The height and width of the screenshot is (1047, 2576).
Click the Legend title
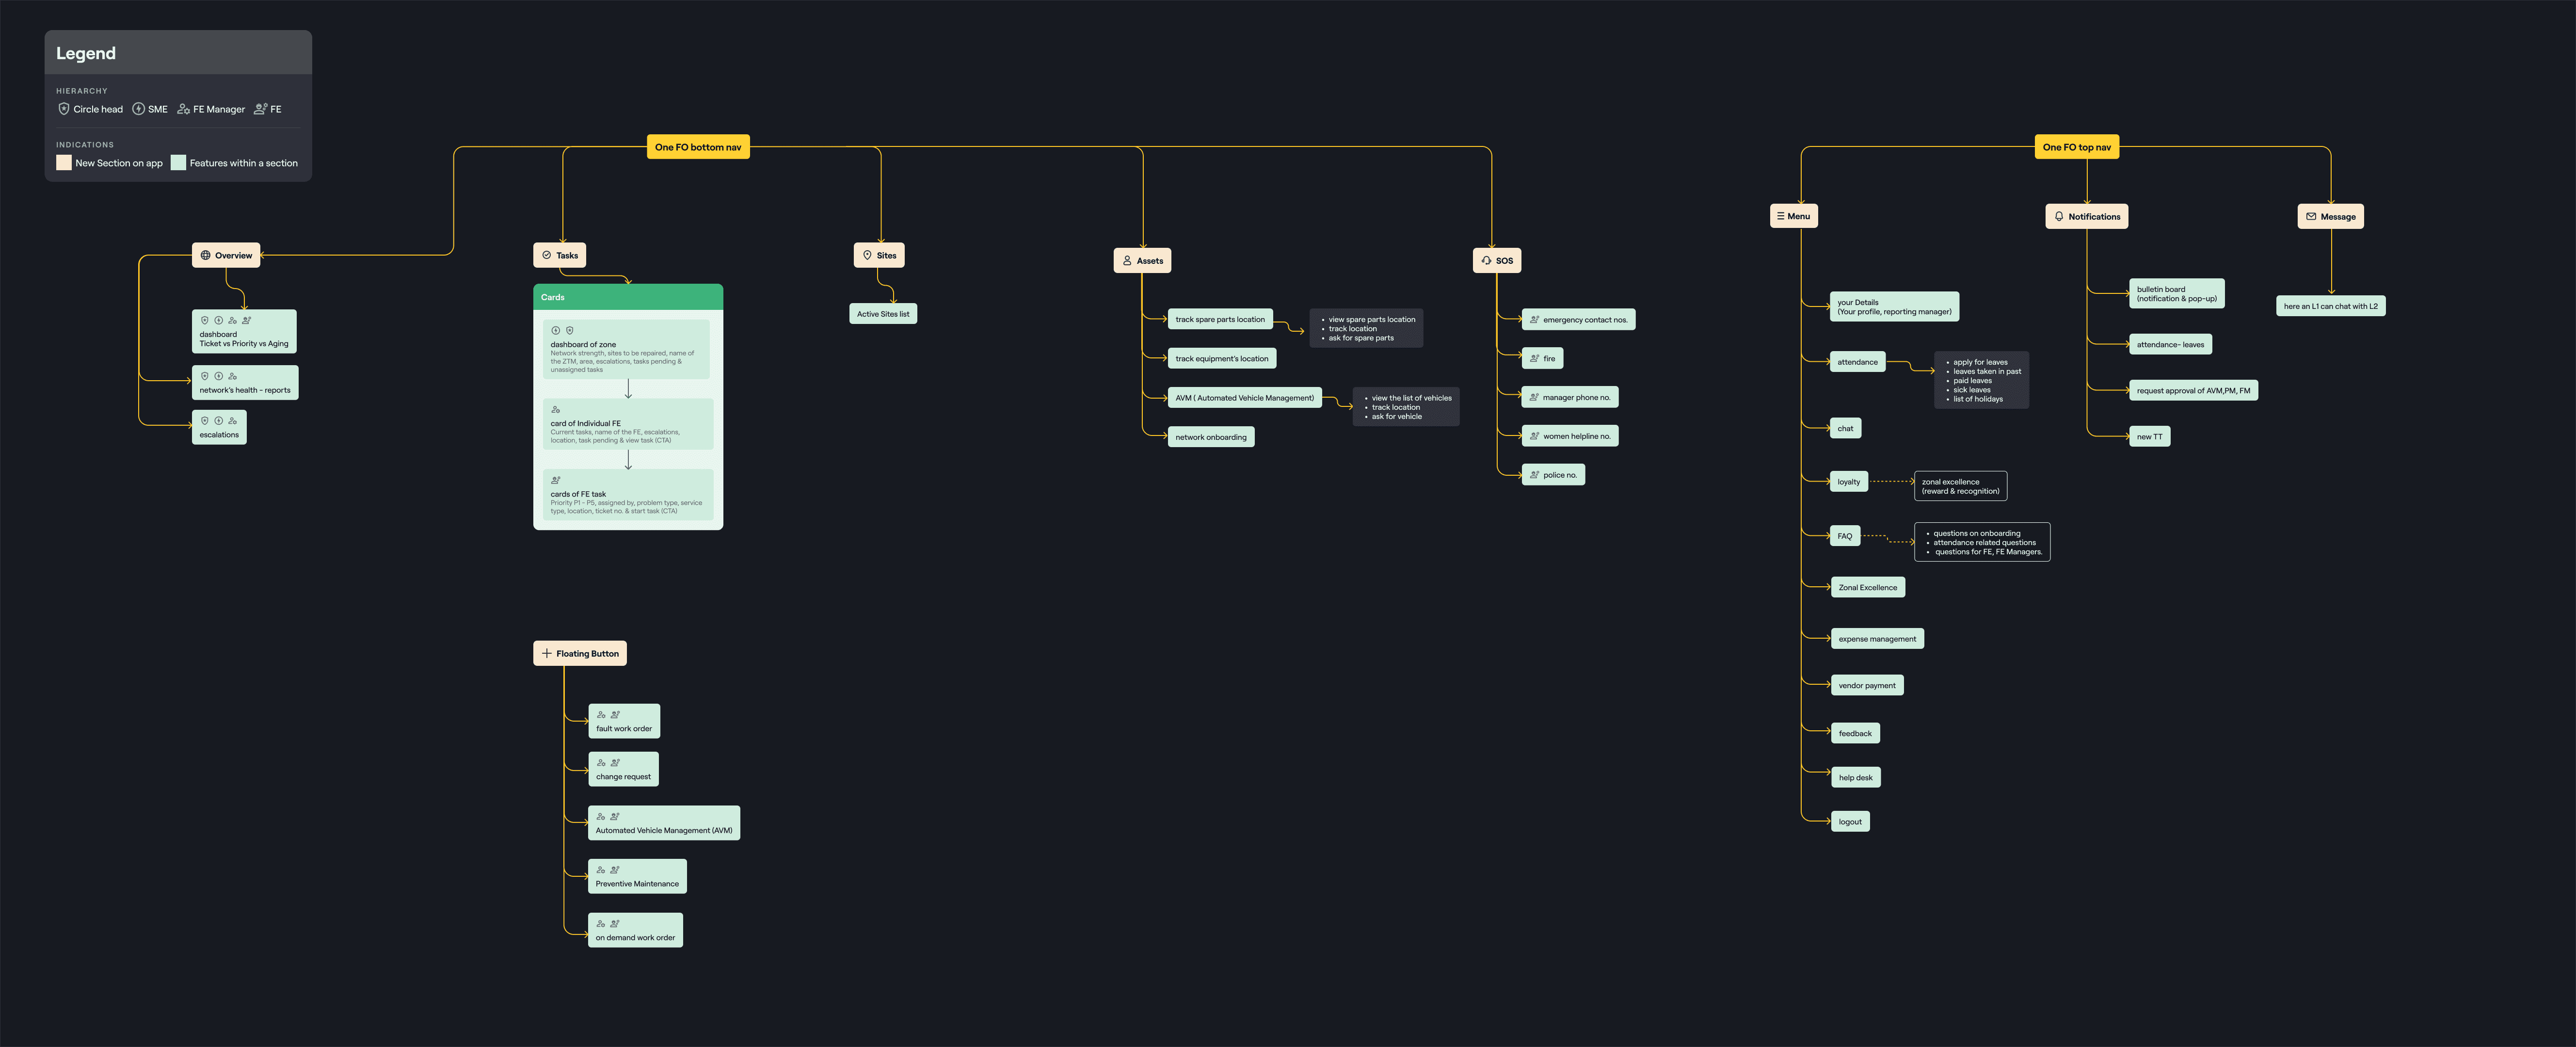pyautogui.click(x=86, y=53)
